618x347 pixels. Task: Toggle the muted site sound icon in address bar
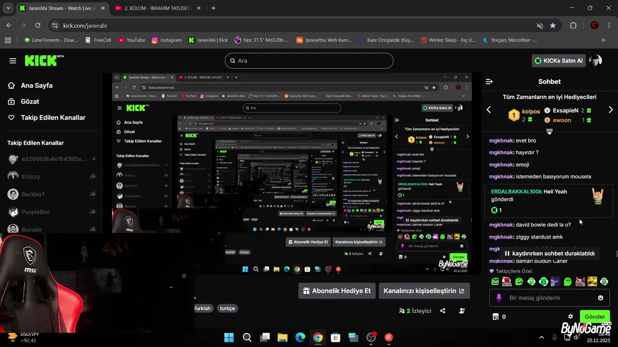click(x=540, y=26)
